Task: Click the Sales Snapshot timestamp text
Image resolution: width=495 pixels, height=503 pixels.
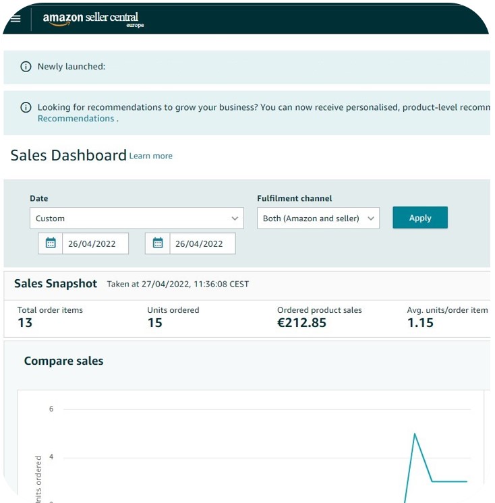Action: click(x=178, y=285)
